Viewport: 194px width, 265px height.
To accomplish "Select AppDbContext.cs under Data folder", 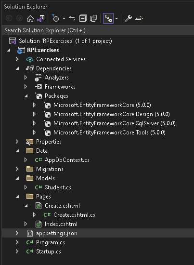I will pyautogui.click(x=67, y=160).
